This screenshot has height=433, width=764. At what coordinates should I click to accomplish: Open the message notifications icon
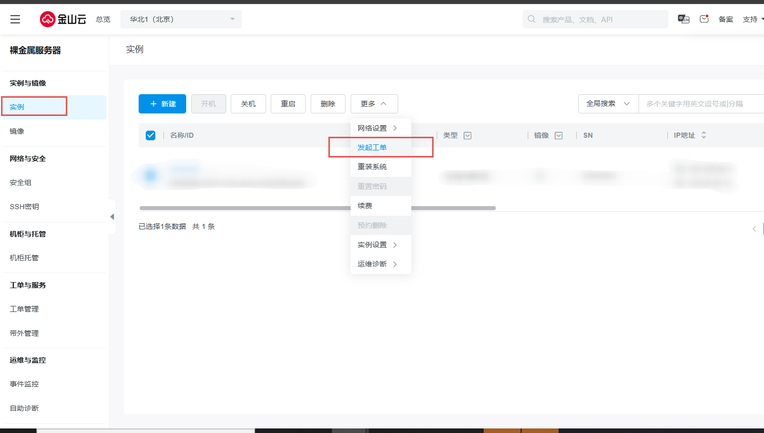tap(704, 19)
